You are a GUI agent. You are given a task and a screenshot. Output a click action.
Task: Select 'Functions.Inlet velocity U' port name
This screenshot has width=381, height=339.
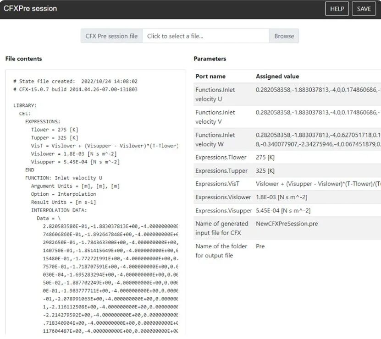(215, 94)
